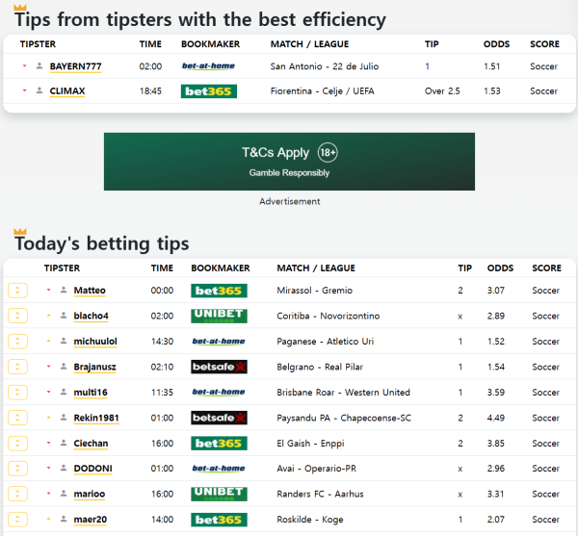Expand the row toggle next to maer20
Viewport: 578px width, 536px height.
click(x=17, y=520)
